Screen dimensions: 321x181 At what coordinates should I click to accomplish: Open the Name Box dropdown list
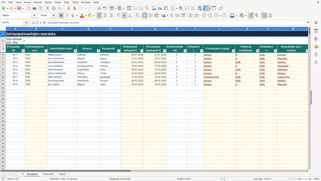coord(26,23)
